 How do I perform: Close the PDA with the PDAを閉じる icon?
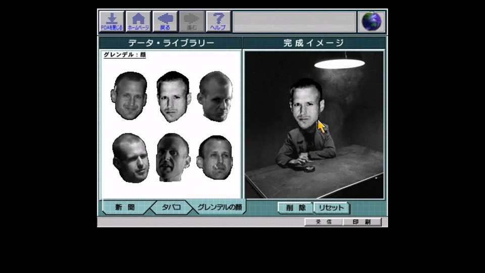(112, 21)
